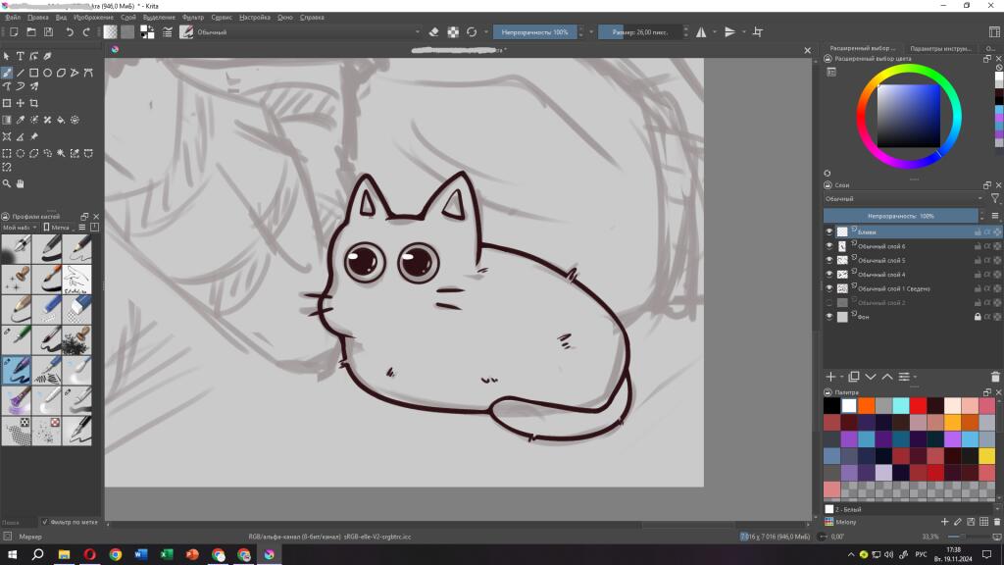The width and height of the screenshot is (1004, 565).
Task: Enable the 'Фильтр по метке' checkbox
Action: click(44, 522)
